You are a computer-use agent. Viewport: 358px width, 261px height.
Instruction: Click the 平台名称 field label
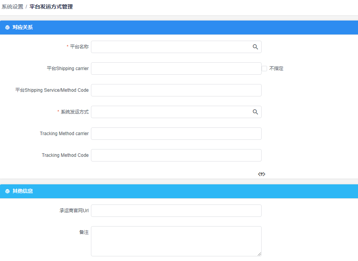79,47
